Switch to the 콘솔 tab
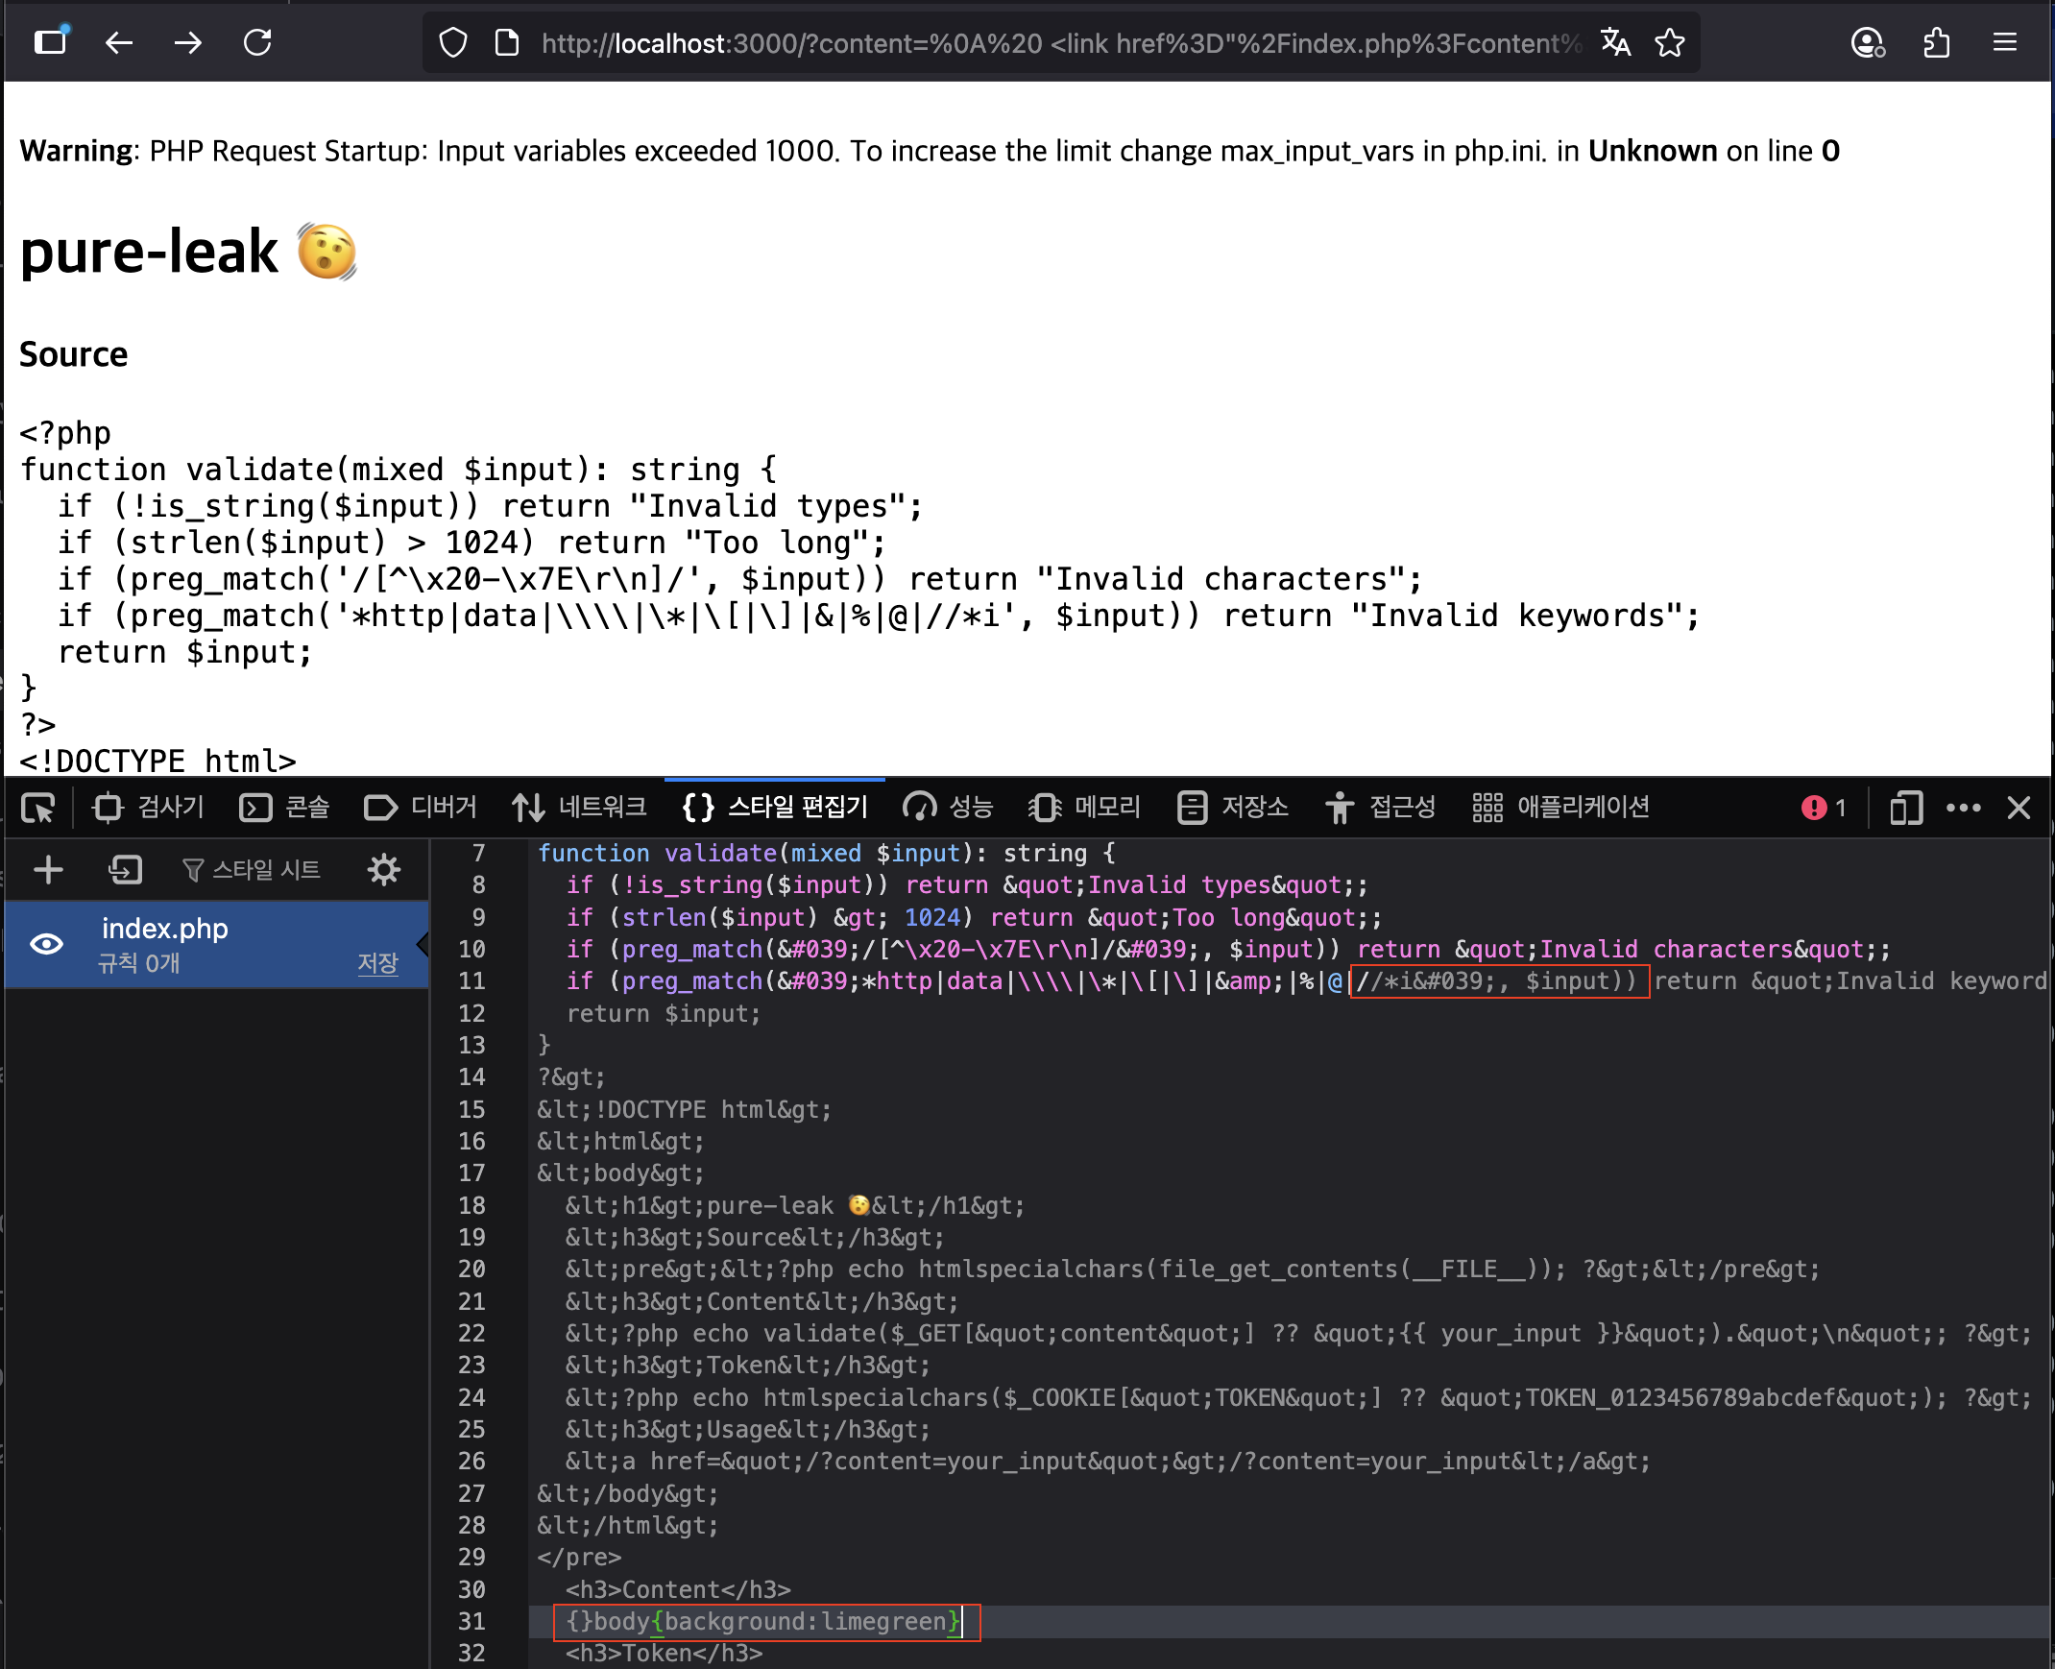This screenshot has width=2055, height=1669. pos(284,808)
